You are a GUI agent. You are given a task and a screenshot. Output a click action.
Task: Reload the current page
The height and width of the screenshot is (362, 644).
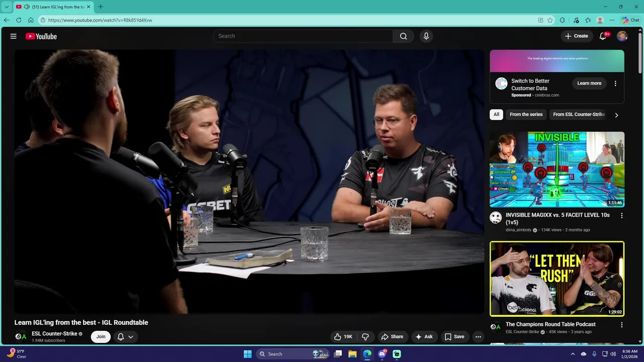pos(19,20)
